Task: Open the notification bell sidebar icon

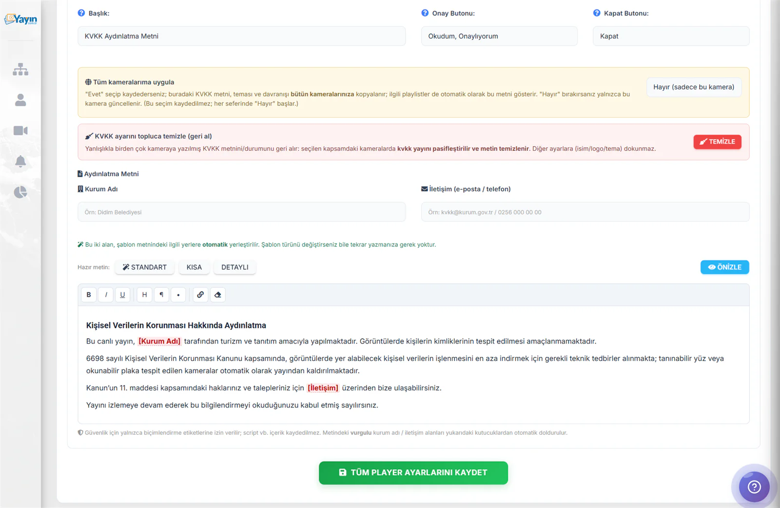Action: tap(20, 162)
